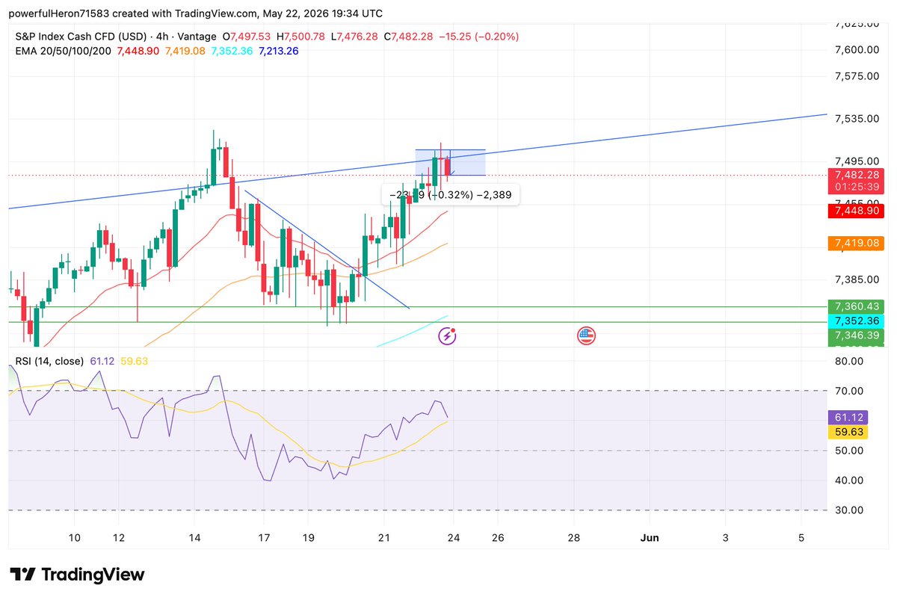Select the blue shaded measurement box
897x600 pixels.
point(451,163)
